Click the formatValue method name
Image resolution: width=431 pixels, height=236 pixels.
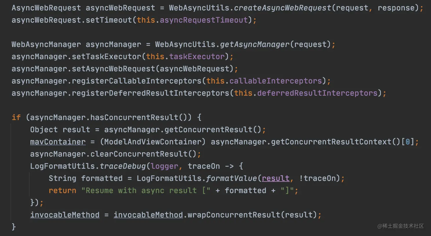pos(231,178)
